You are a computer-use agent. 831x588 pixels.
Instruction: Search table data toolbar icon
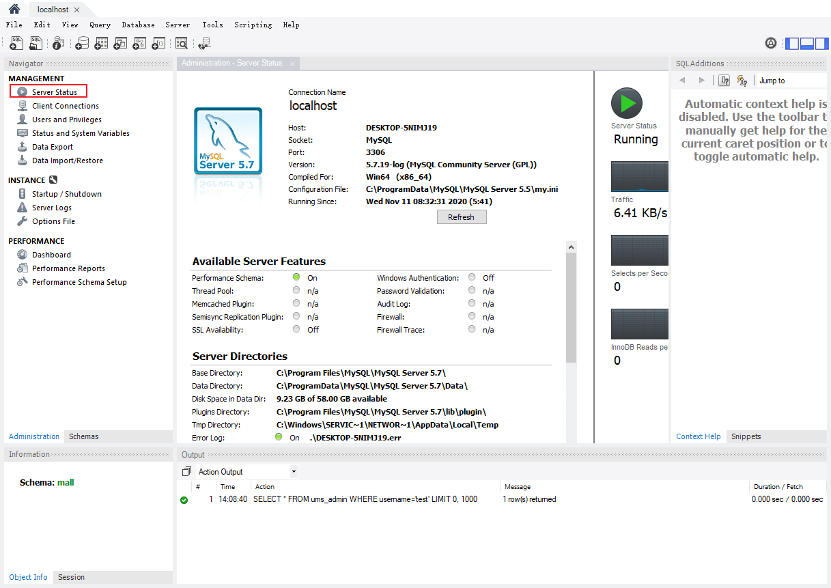coord(182,44)
